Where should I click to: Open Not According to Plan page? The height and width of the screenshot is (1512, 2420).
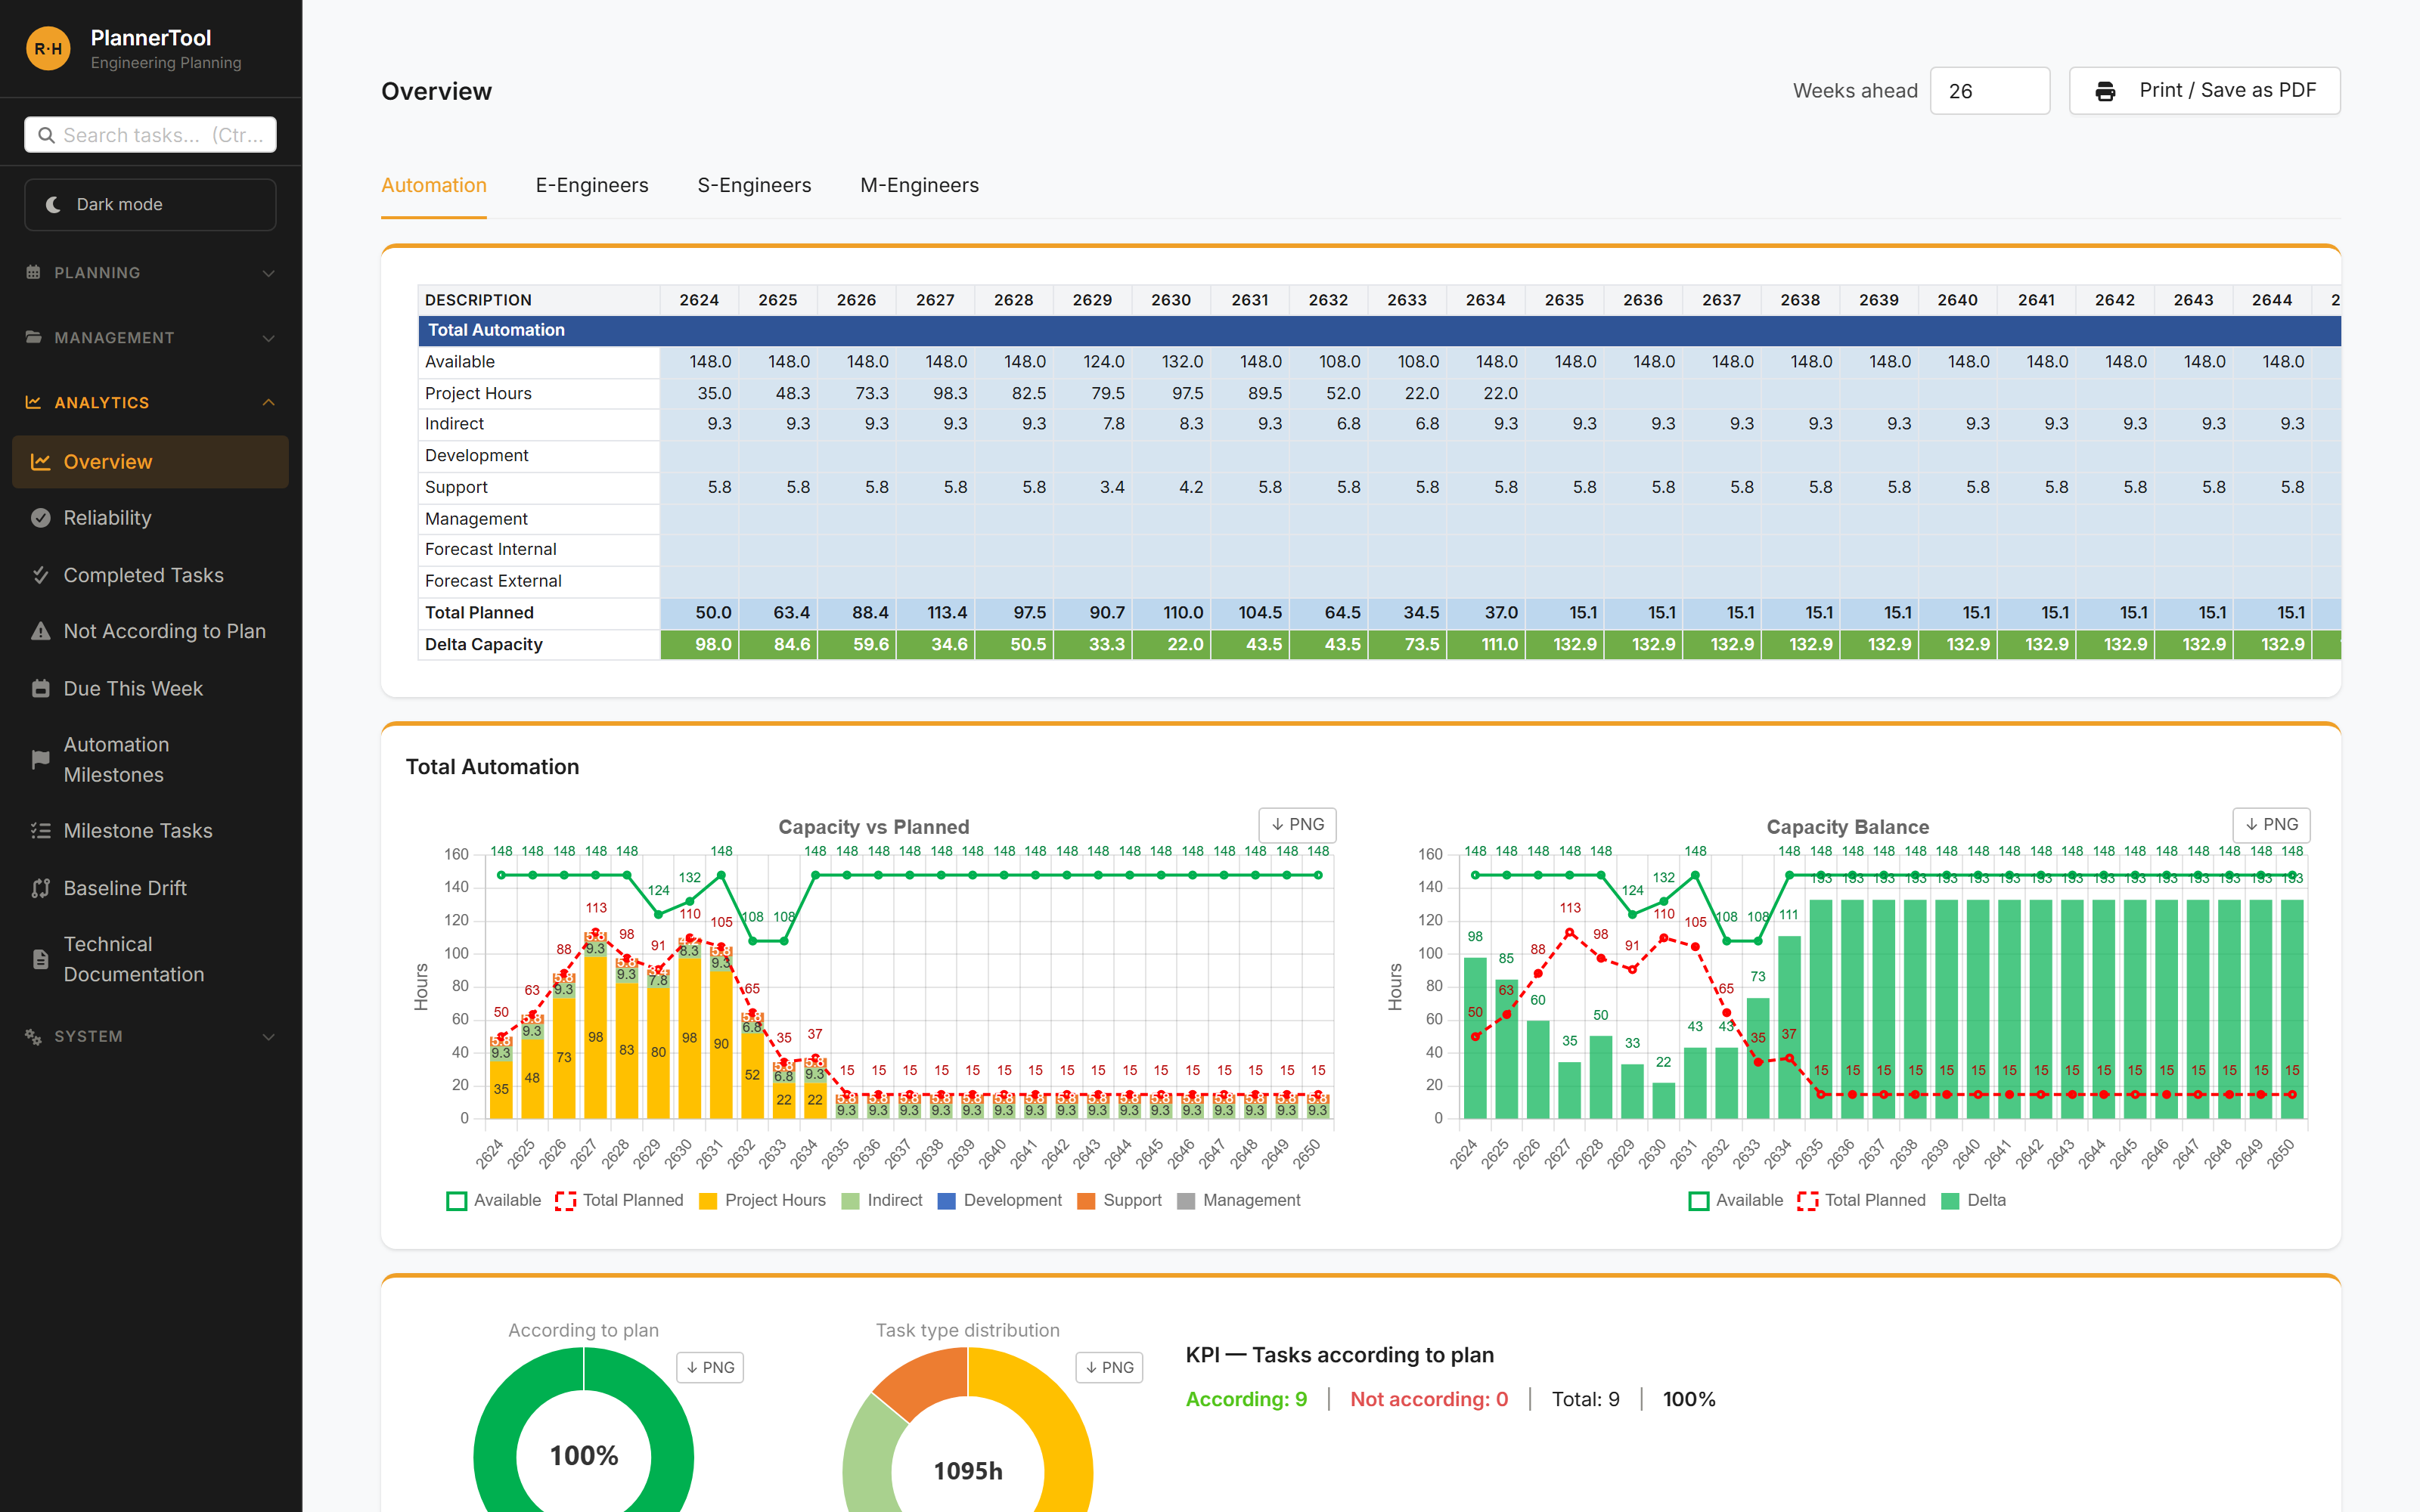point(150,631)
